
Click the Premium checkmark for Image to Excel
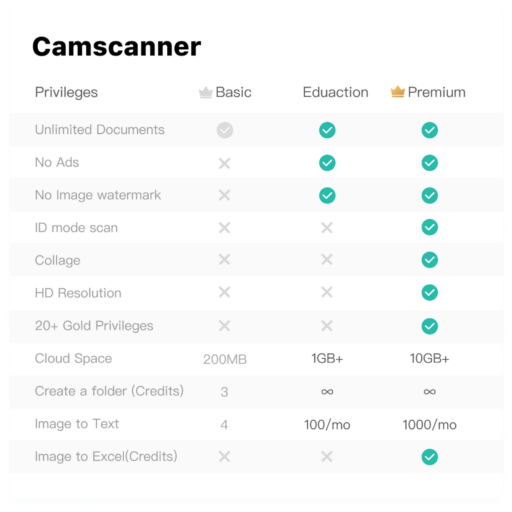tap(430, 457)
